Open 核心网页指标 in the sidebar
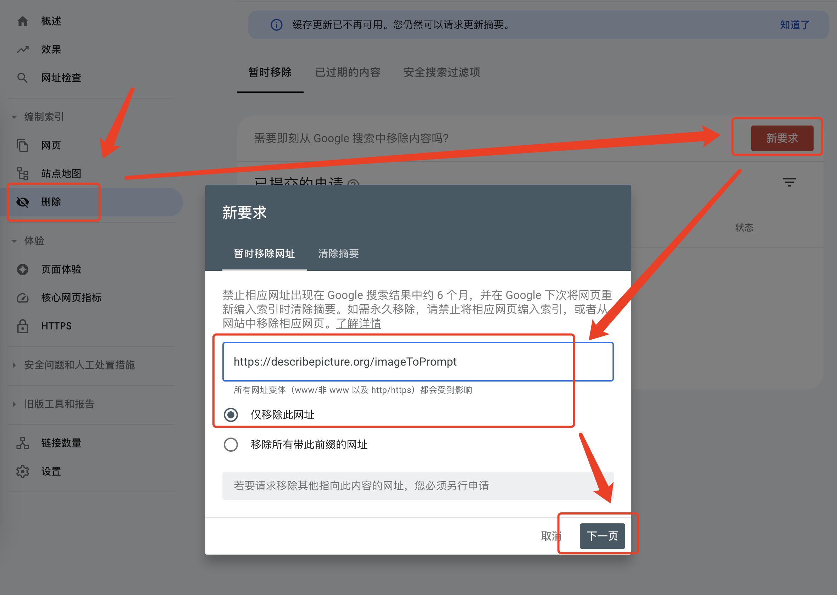The image size is (837, 595). tap(71, 297)
